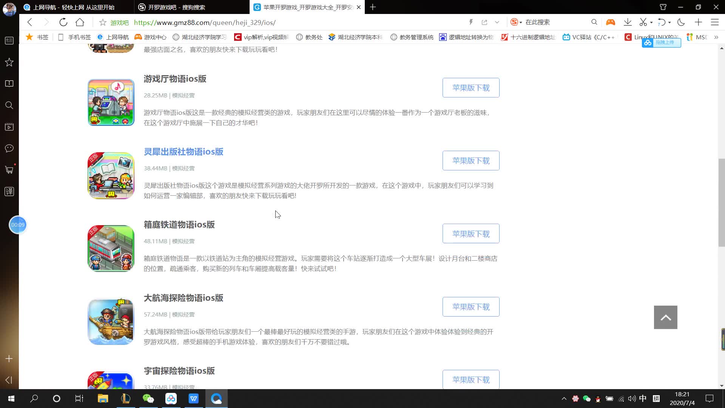The width and height of the screenshot is (725, 408).
Task: Open the chat bubble sidebar icon
Action: tap(9, 148)
